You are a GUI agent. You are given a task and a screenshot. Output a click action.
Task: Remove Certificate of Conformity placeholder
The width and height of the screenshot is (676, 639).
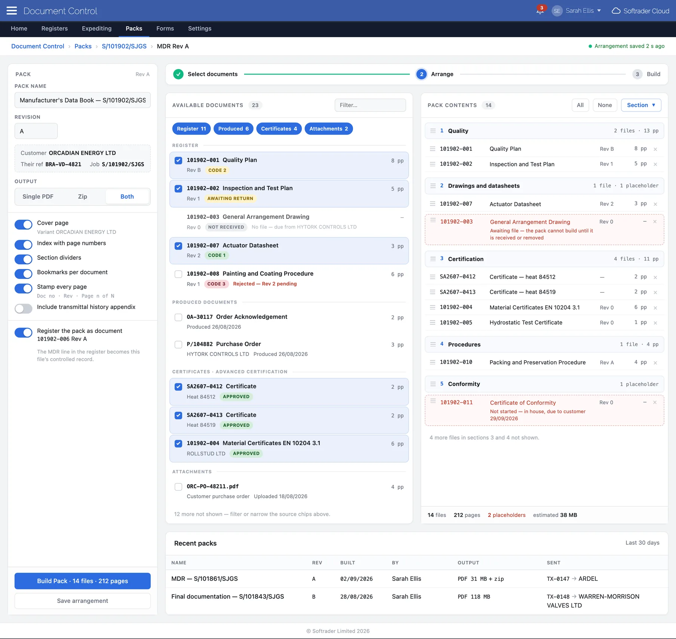tap(655, 402)
